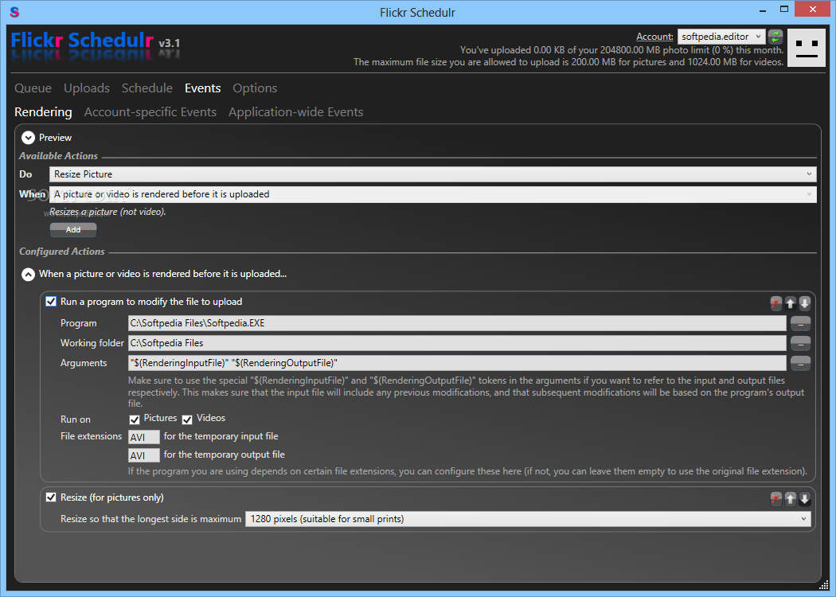Image resolution: width=836 pixels, height=597 pixels.
Task: Click into the Program path field
Action: [x=457, y=323]
